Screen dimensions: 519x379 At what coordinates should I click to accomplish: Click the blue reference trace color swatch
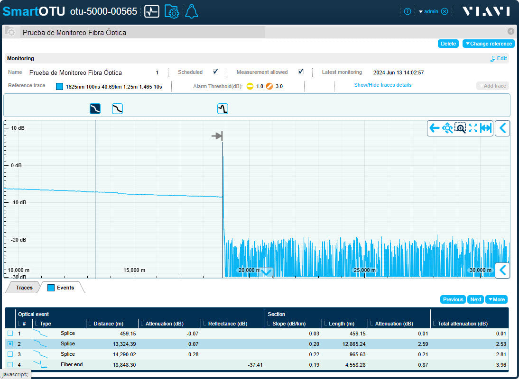tap(60, 87)
